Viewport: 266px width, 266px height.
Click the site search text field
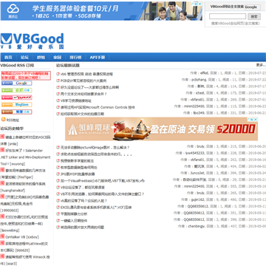pyautogui.click(x=228, y=16)
